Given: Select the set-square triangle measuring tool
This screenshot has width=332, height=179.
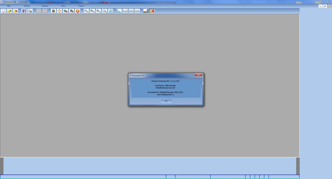Looking at the screenshot, I should click(119, 11).
